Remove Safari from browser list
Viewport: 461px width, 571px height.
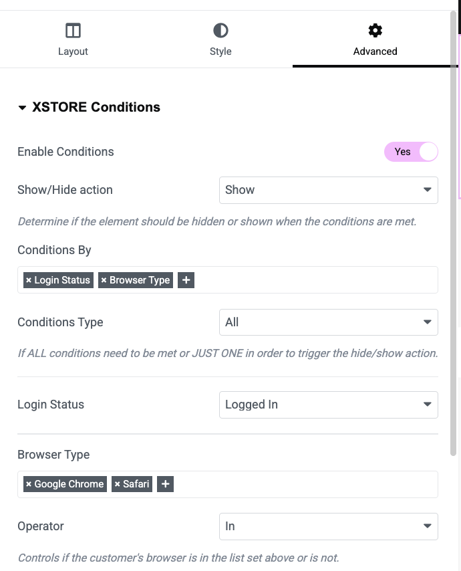point(118,484)
